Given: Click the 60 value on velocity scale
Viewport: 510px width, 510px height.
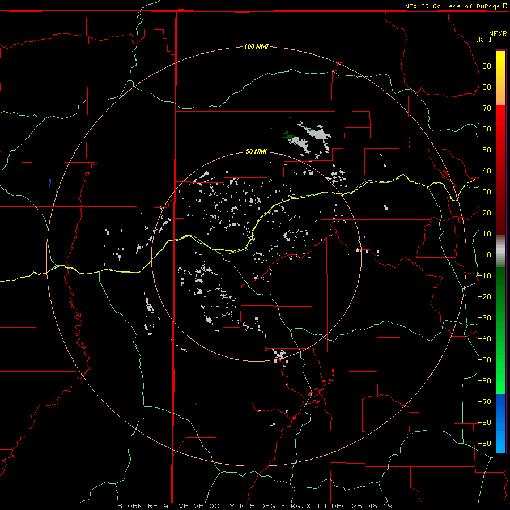Looking at the screenshot, I should (487, 129).
